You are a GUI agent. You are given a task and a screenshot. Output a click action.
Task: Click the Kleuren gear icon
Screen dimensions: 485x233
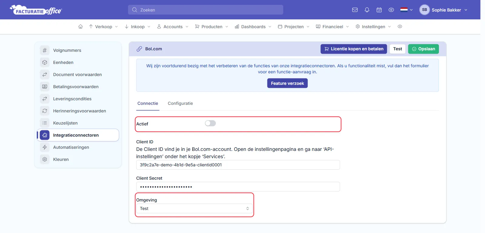[45, 159]
